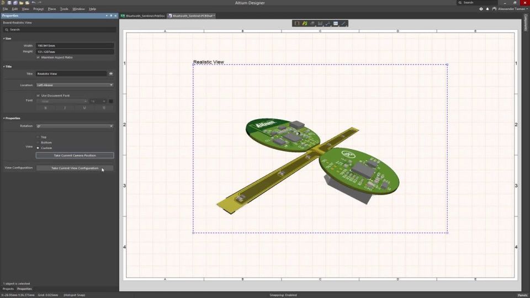530x298 pixels.
Task: Switch to Bluetooth_Sentinel.PcbDoc tab
Action: [144, 16]
